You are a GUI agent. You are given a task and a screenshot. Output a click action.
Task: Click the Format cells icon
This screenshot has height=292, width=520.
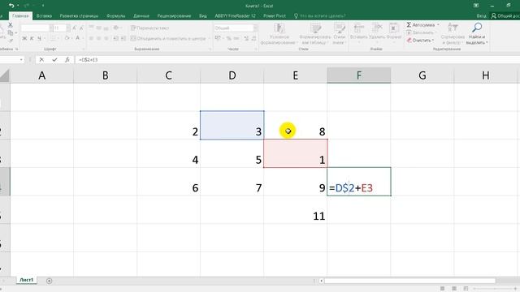[x=393, y=28]
